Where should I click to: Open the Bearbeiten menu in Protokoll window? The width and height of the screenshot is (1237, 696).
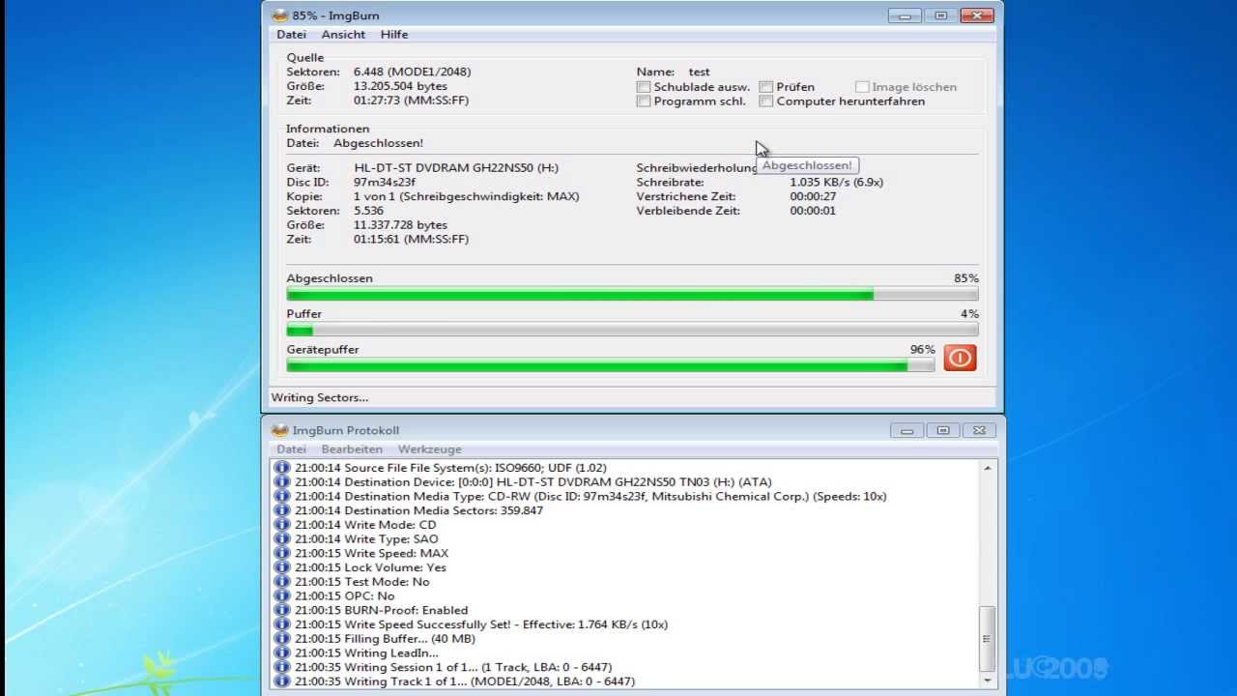tap(353, 449)
